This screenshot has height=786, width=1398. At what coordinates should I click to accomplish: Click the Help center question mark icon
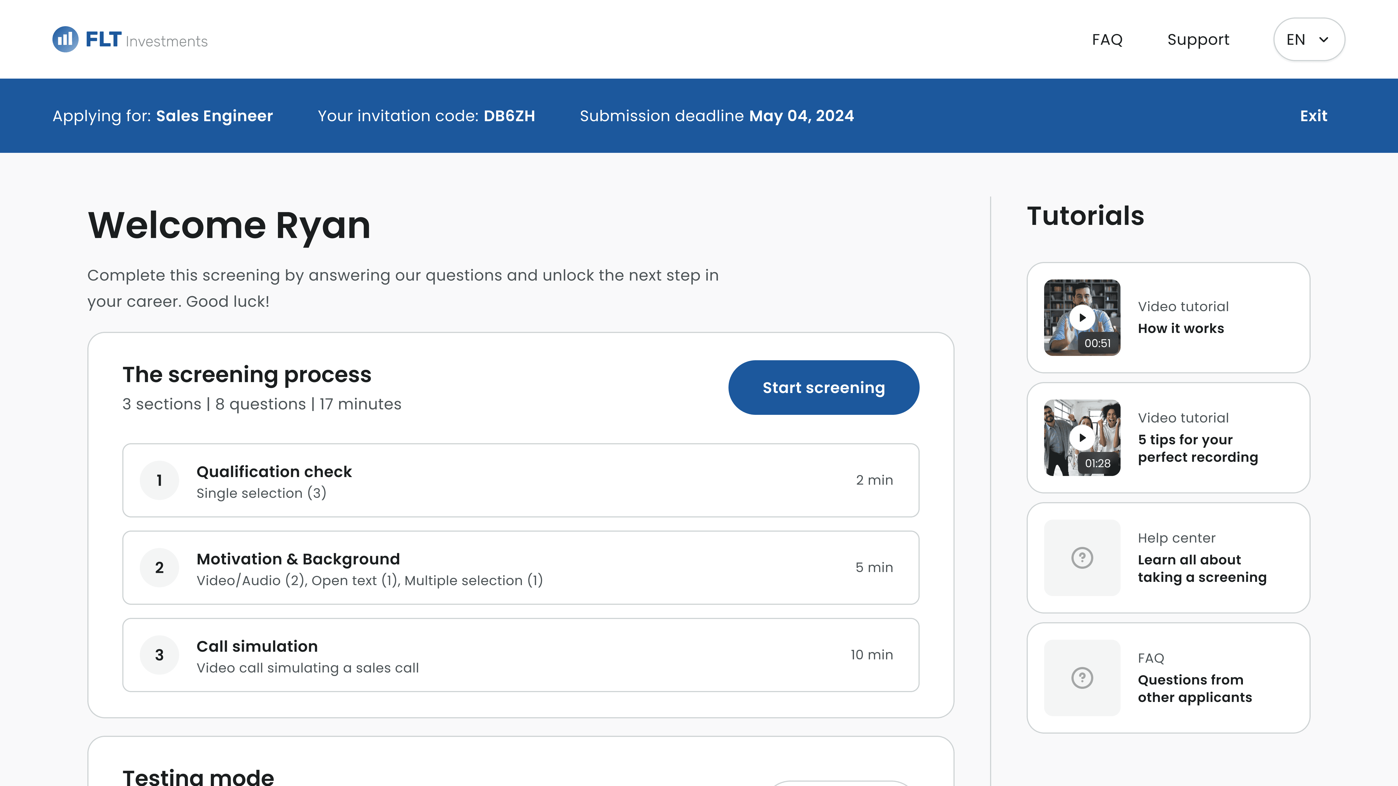(x=1082, y=558)
